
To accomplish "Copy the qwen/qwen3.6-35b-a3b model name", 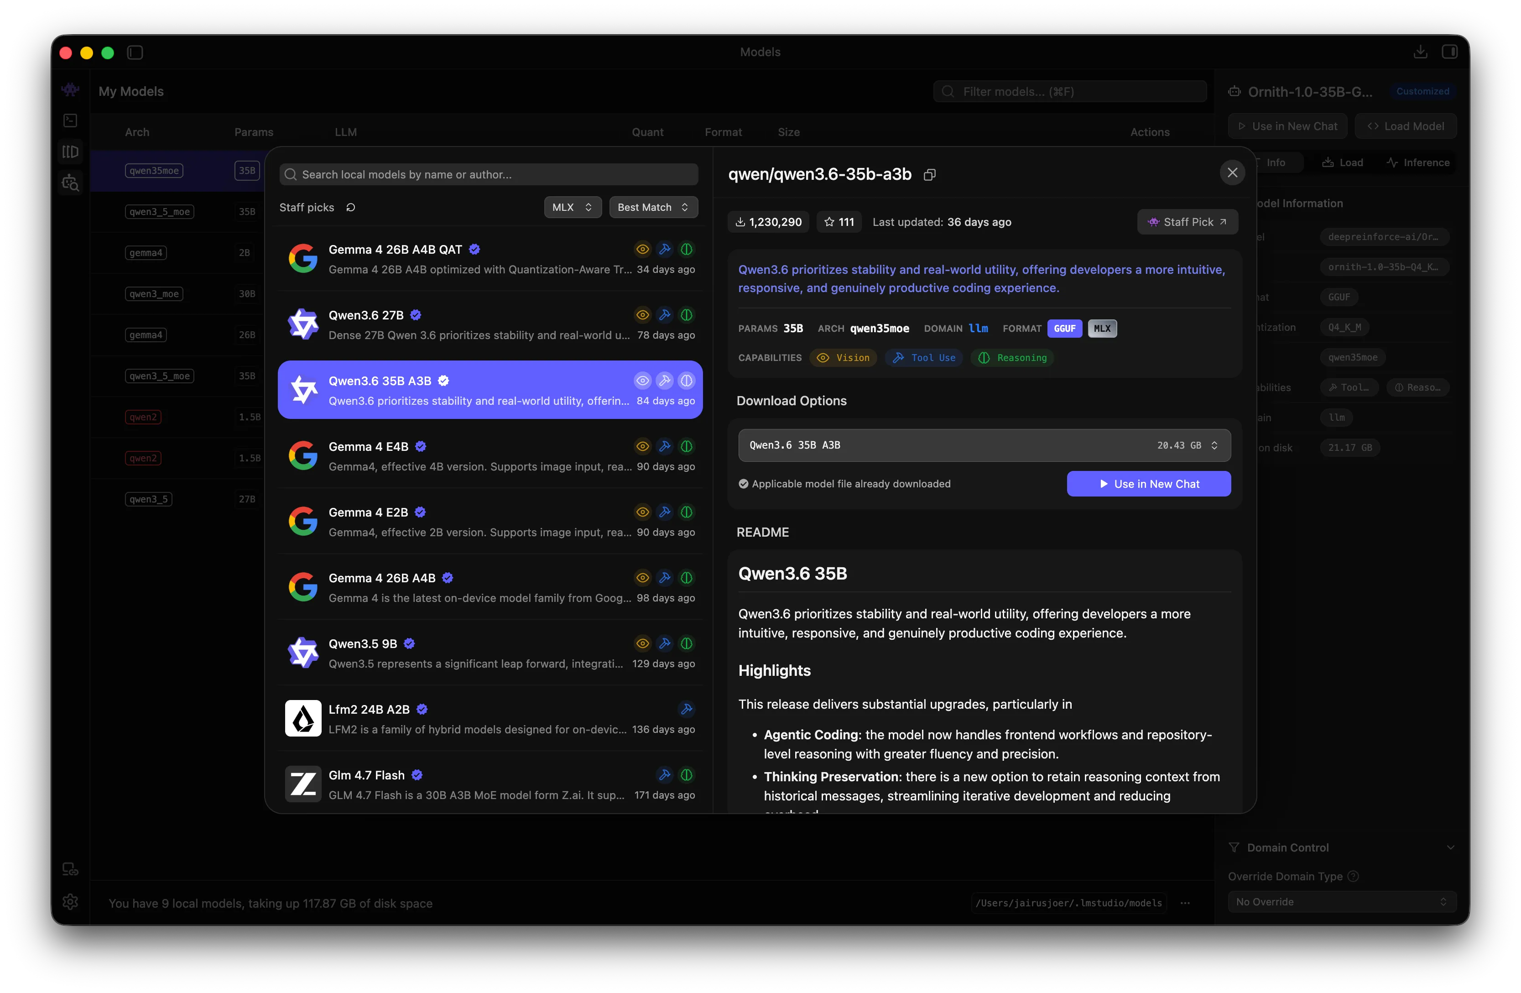I will click(930, 175).
